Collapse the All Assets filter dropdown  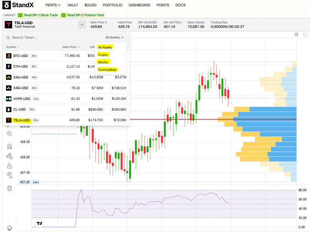coord(115,37)
